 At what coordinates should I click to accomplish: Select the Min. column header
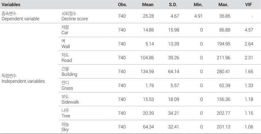(x=199, y=5)
